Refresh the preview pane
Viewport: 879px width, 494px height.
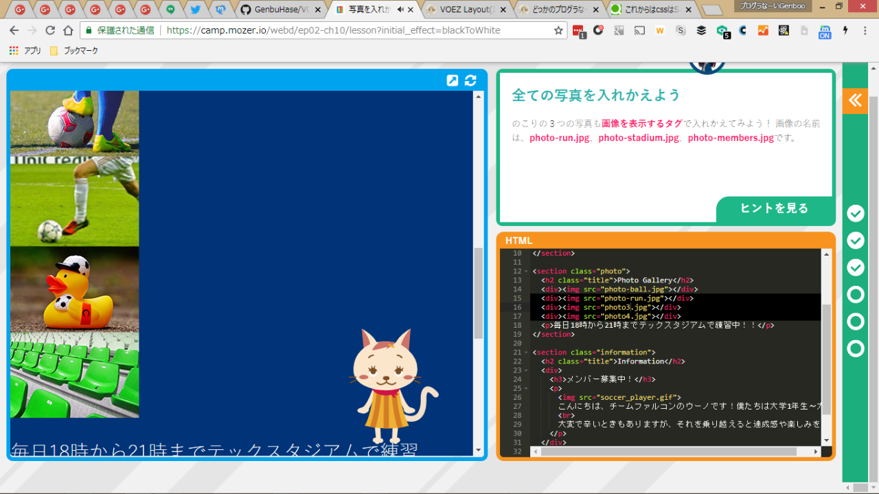tap(470, 80)
